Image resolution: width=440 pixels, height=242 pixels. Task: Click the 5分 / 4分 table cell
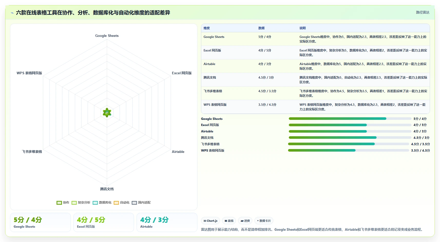click(265, 37)
